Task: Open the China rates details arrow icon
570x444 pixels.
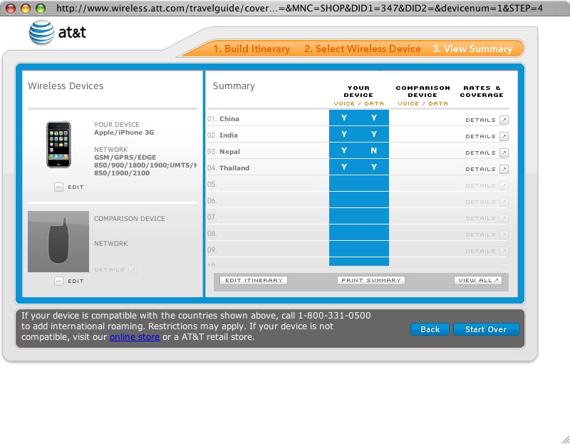Action: [504, 120]
